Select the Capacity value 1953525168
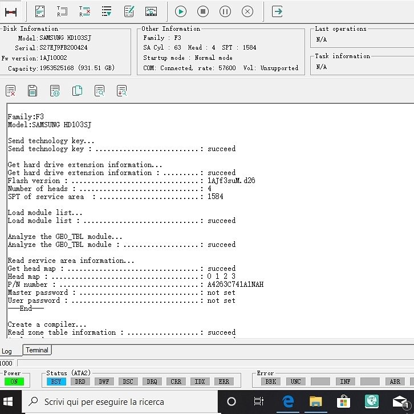 [x=57, y=68]
